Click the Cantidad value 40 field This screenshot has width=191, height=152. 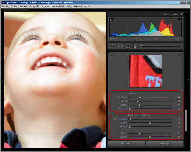coord(179,97)
